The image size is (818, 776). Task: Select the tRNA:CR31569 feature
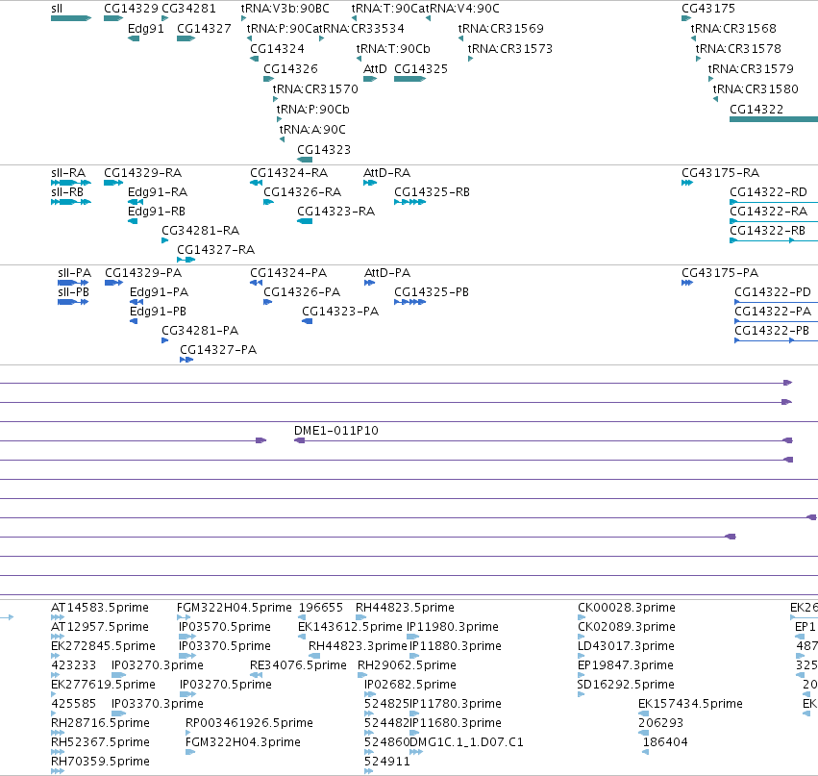(x=460, y=38)
